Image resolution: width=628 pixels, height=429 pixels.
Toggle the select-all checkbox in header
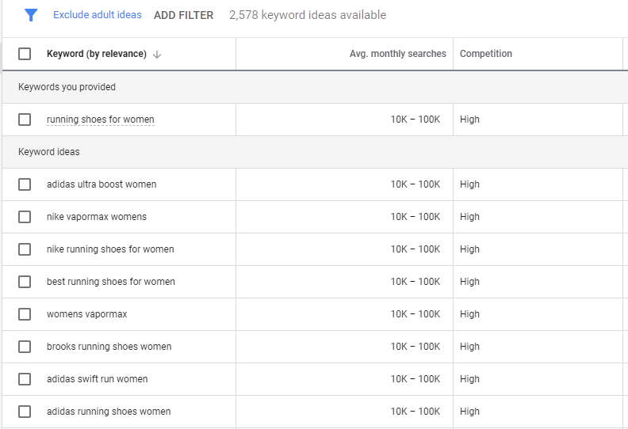coord(25,54)
